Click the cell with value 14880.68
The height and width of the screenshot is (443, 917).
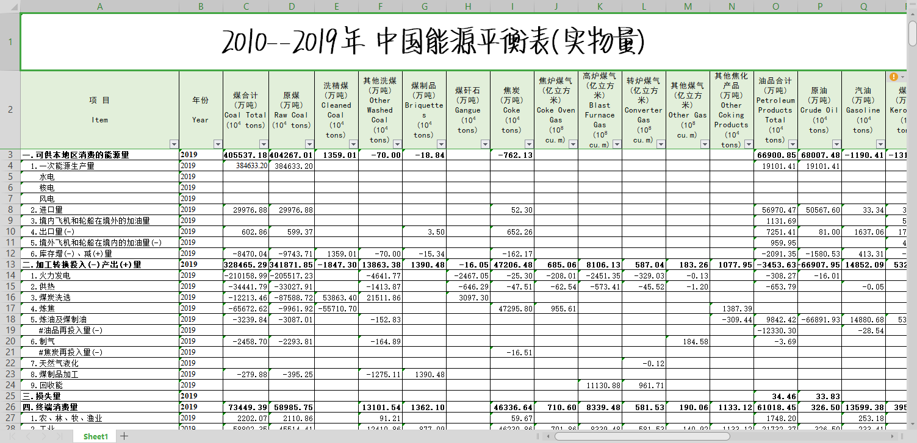(863, 319)
